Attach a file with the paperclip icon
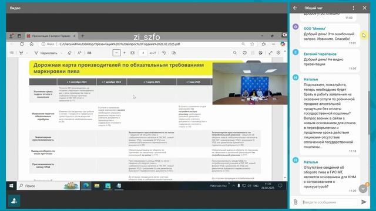The image size is (376, 211). pyautogui.click(x=296, y=202)
